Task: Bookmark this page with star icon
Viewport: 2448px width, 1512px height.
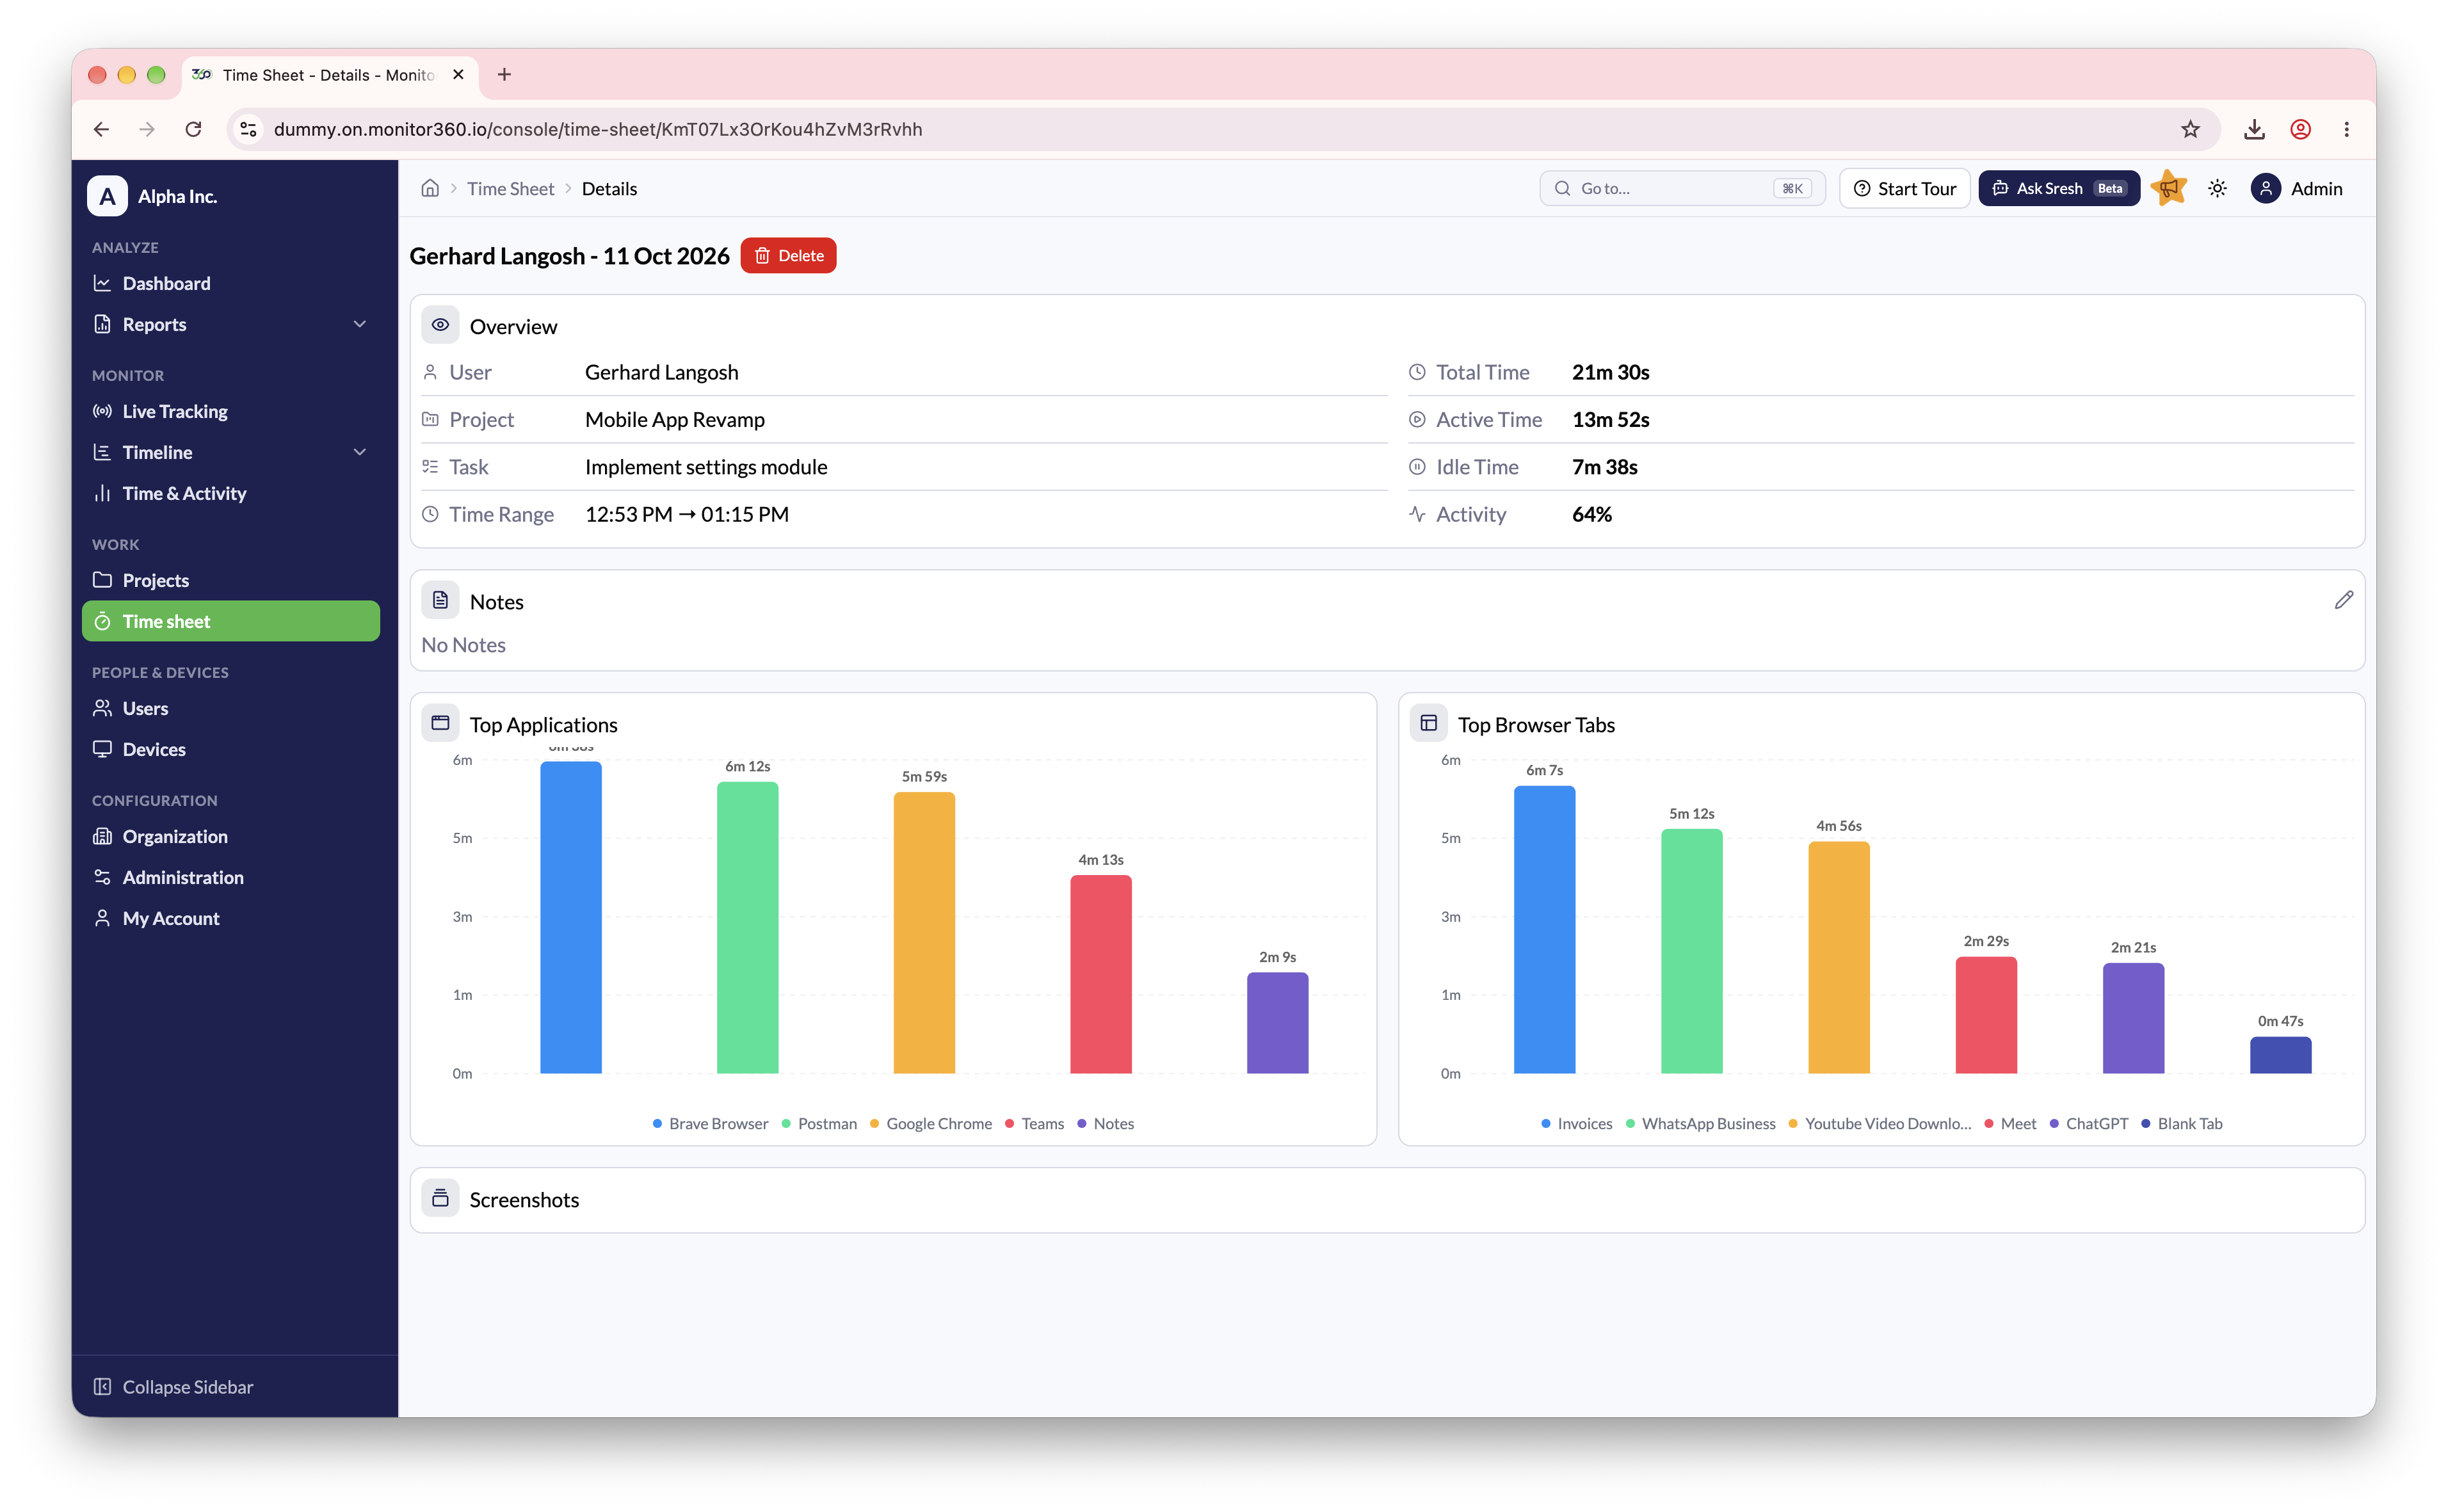Action: pos(2190,129)
